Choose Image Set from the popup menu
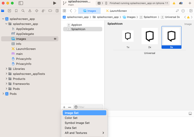The image size is (194, 137). [x=84, y=113]
